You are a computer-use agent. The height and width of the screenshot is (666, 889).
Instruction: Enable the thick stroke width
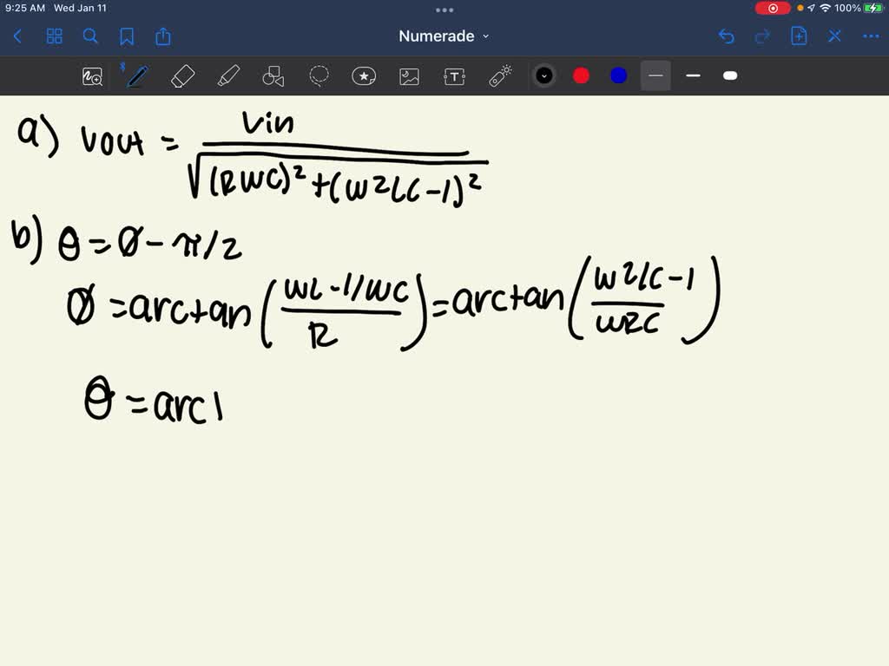click(730, 76)
